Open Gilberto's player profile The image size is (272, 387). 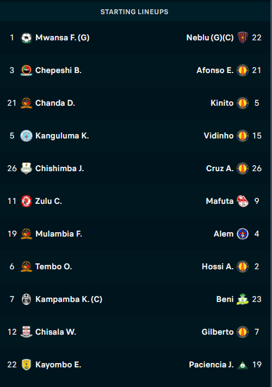[x=218, y=332]
